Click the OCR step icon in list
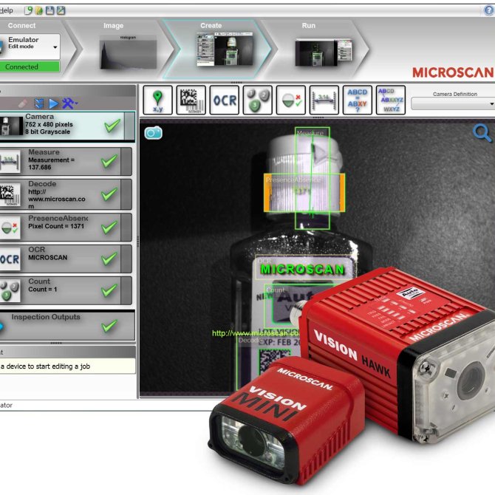Image resolution: width=495 pixels, height=495 pixels. click(10, 259)
